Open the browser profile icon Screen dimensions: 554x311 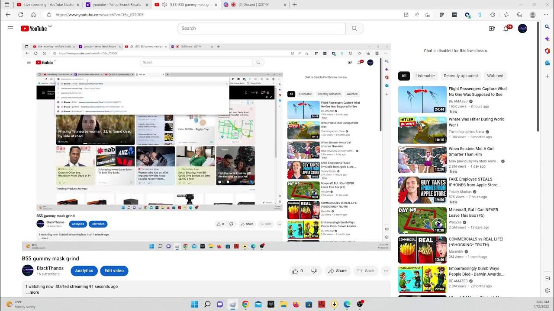pos(532,15)
